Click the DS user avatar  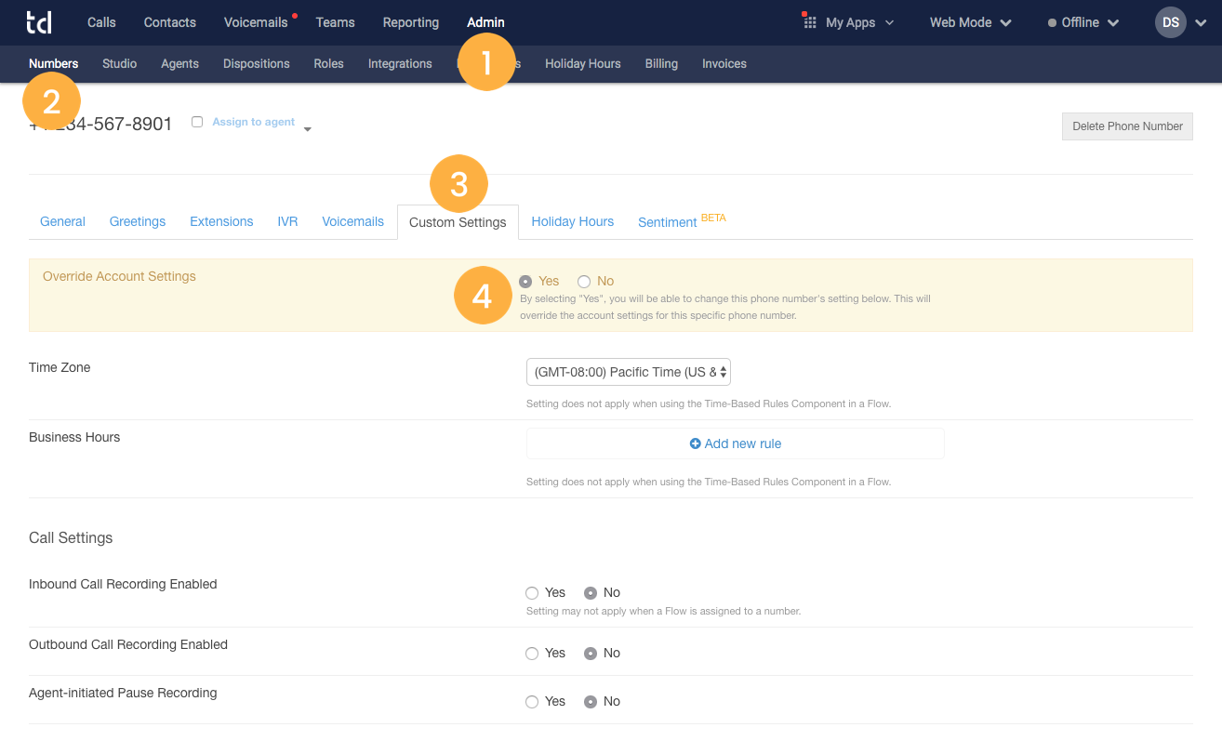1171,22
